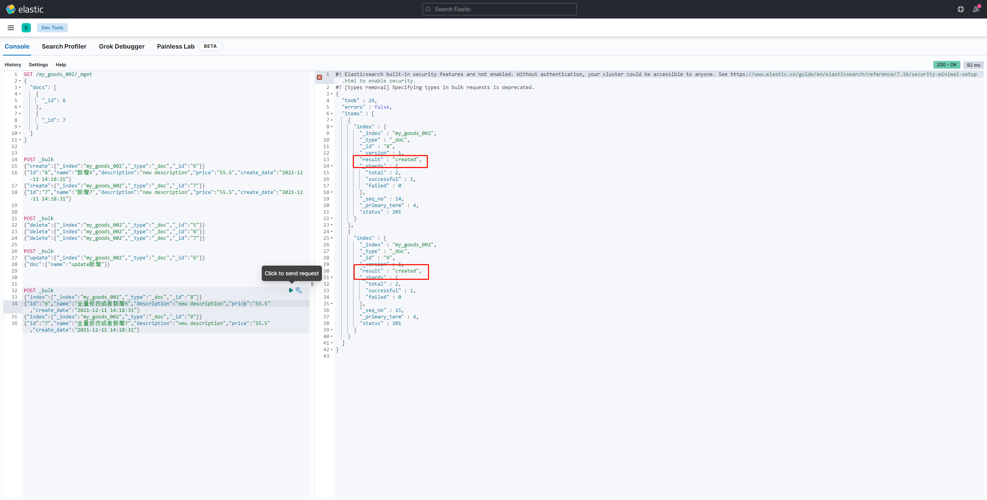This screenshot has width=987, height=500.
Task: Click the send request play button
Action: point(291,290)
